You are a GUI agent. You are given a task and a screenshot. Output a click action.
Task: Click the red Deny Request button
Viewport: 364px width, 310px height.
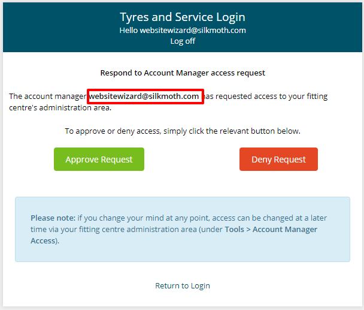pyautogui.click(x=278, y=159)
